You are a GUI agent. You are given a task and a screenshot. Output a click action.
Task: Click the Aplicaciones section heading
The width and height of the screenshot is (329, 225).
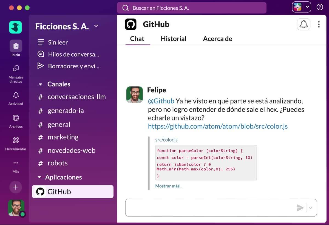(x=64, y=177)
